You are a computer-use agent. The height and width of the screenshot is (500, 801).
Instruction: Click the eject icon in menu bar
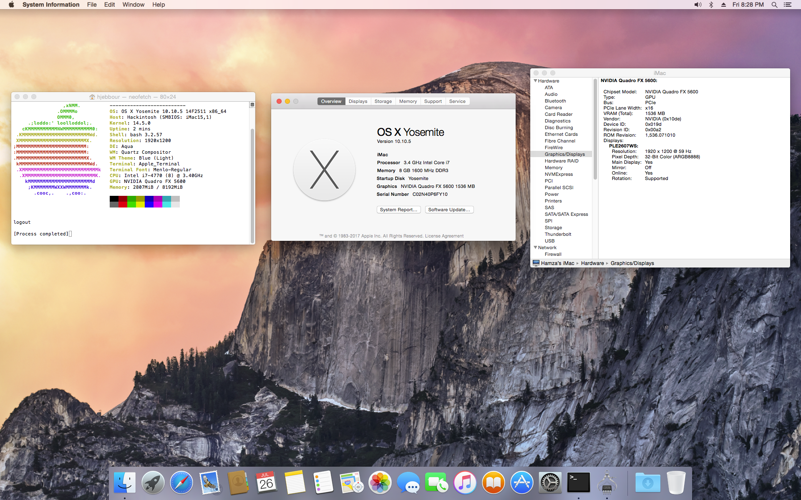[x=724, y=5]
